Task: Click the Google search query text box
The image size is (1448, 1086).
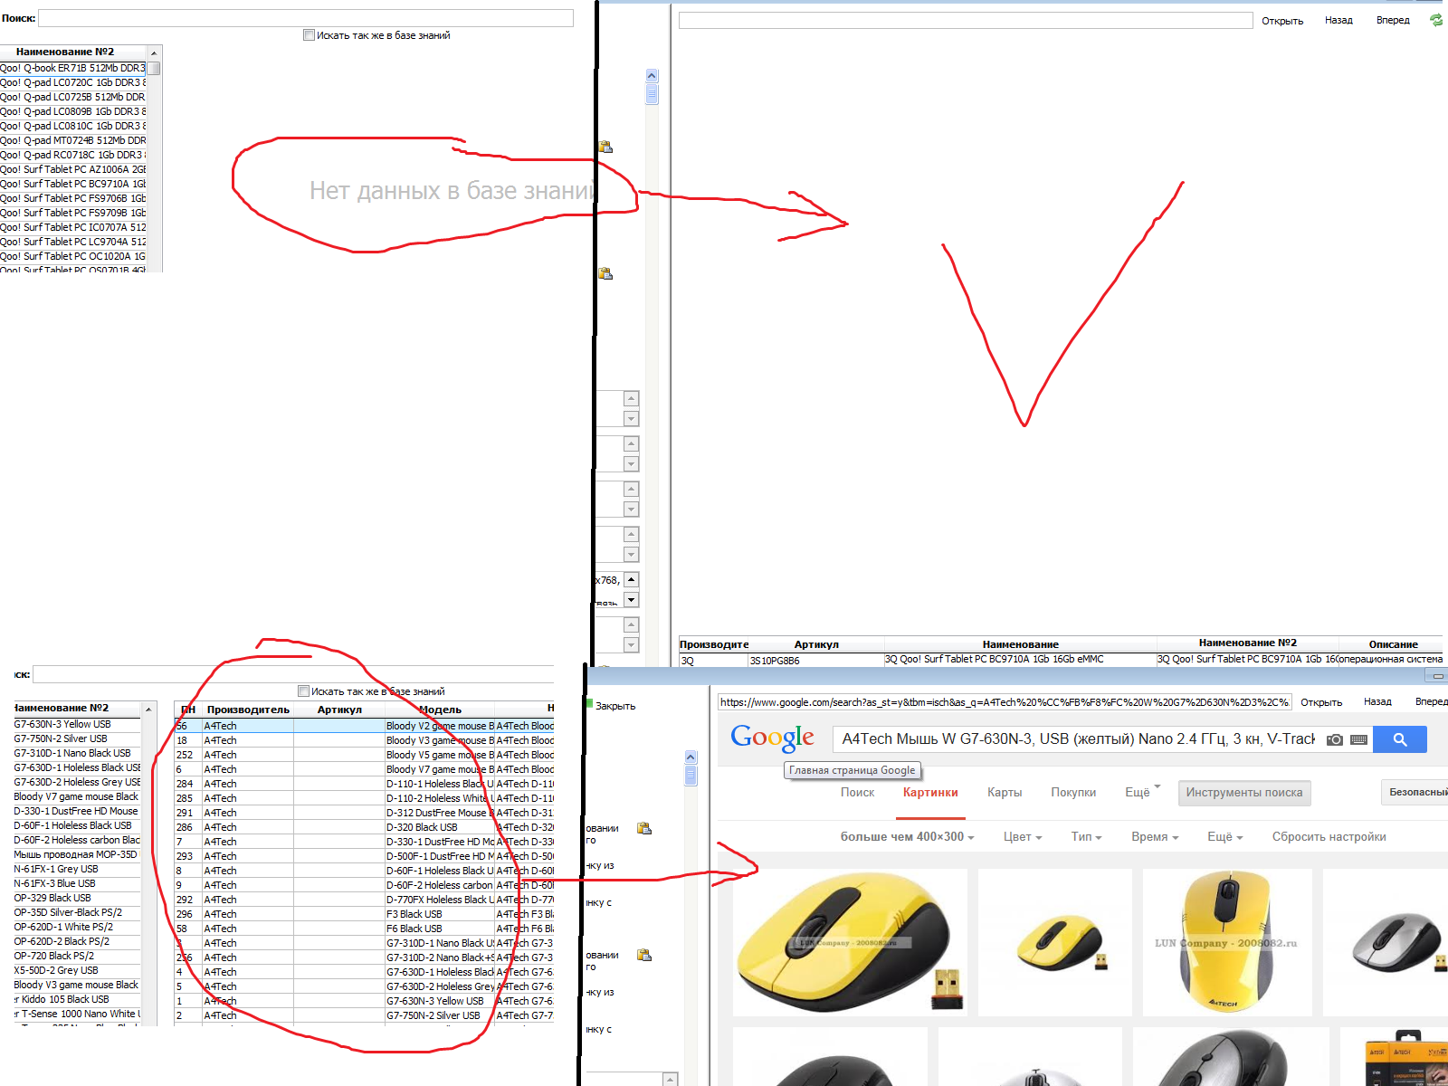Action: coord(1077,739)
